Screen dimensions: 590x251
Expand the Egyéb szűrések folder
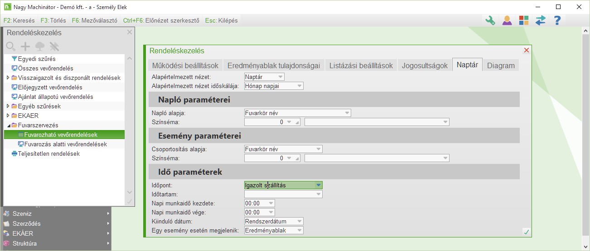pos(8,106)
